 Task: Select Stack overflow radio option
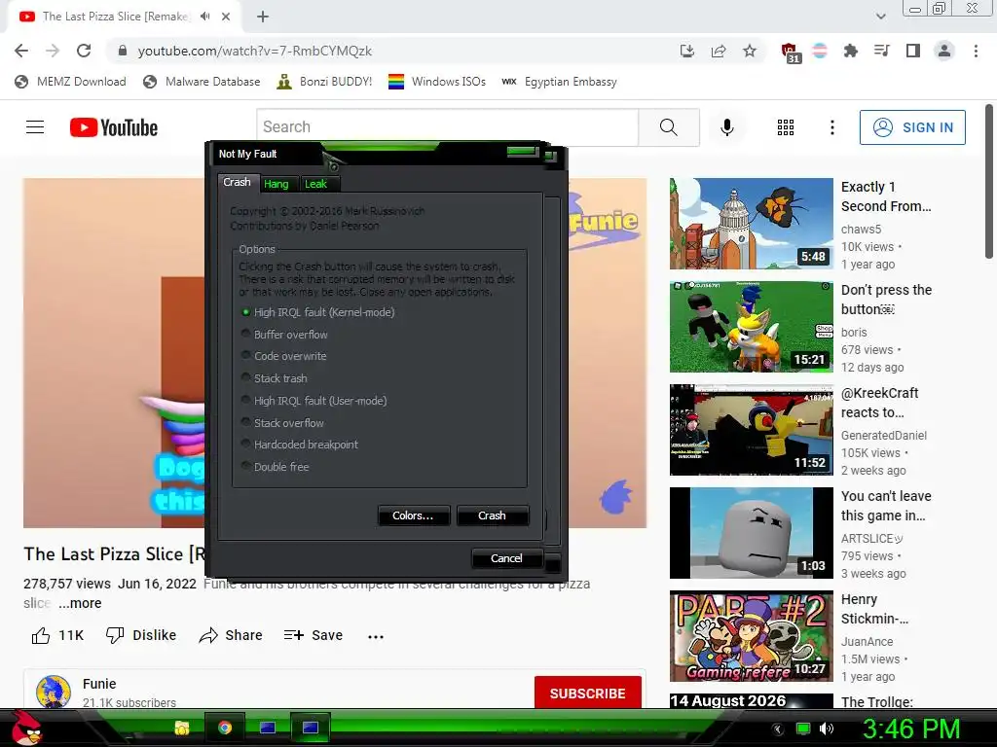(283, 423)
